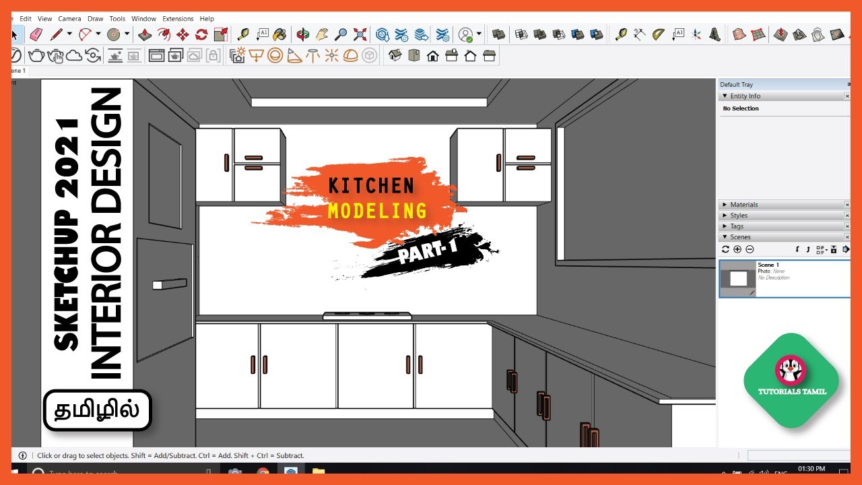Toggle scene details icon in Scenes panel
This screenshot has width=862, height=485.
pos(834,249)
